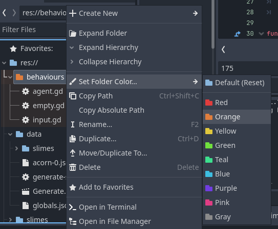
Task: Collapse the behaviours folder arrow
Action: point(10,78)
